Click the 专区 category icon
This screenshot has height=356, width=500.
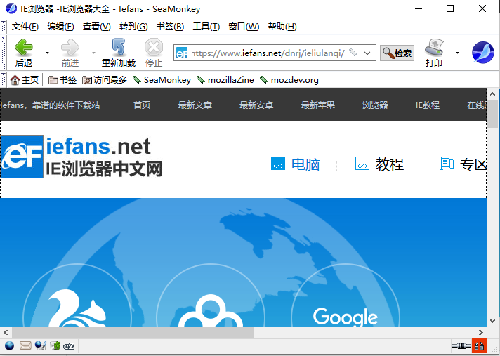447,164
